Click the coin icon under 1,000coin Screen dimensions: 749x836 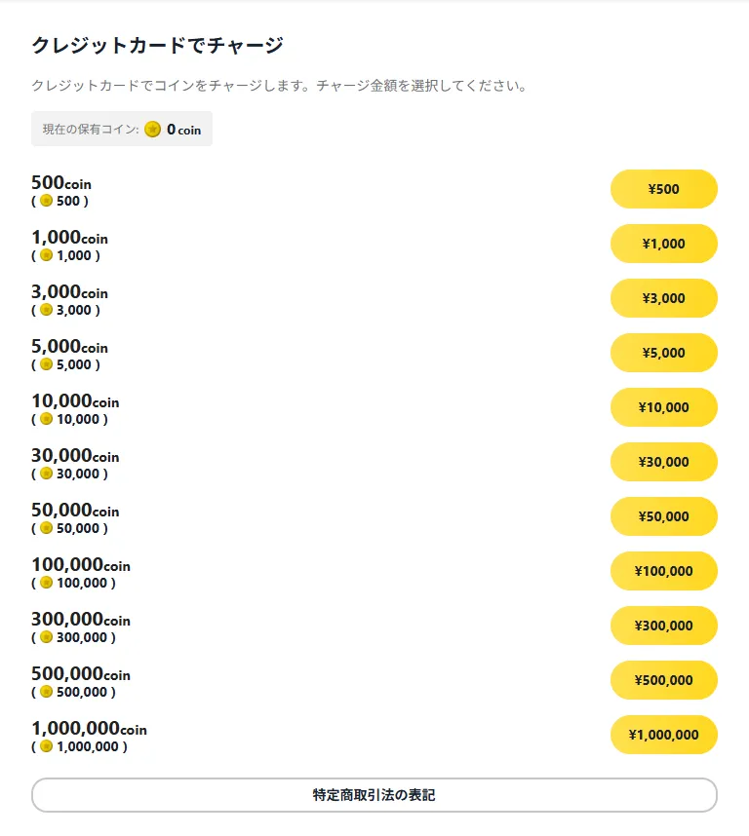[x=47, y=255]
